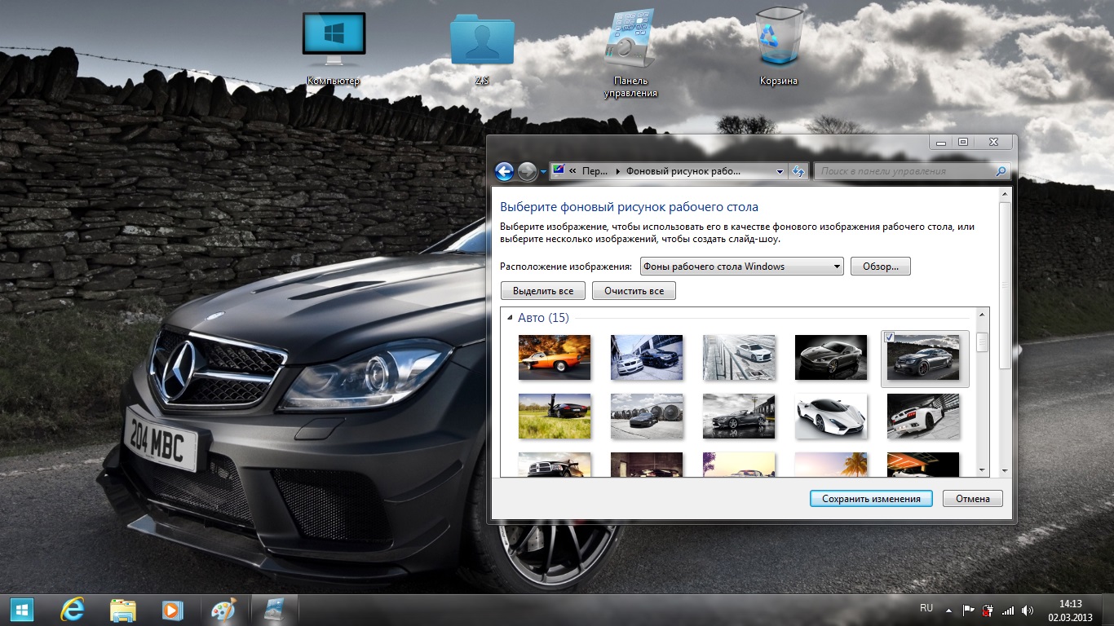Open Панель управления desktop icon
This screenshot has height=626, width=1114.
630,46
